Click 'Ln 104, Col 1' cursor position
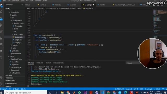Screen dimensions: 167x94 click(120, 89)
